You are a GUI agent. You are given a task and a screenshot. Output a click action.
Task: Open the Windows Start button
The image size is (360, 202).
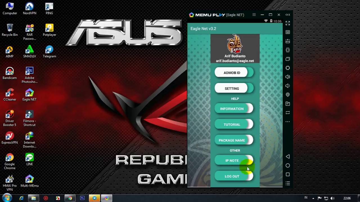[7, 198]
